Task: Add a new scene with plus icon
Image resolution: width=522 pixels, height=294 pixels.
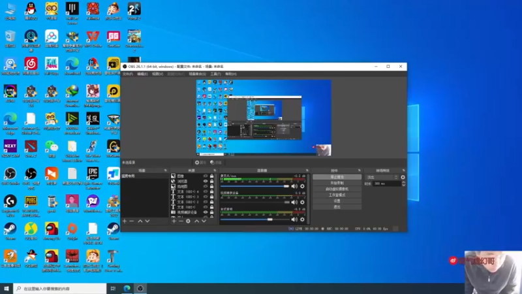Action: click(x=125, y=221)
